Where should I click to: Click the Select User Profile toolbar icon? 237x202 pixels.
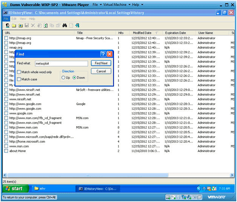coord(8,25)
